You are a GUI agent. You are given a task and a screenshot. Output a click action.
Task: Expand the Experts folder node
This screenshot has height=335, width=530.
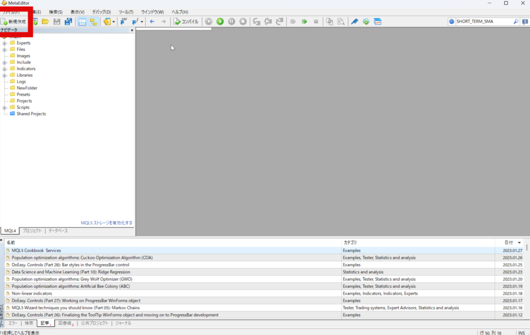click(x=4, y=43)
